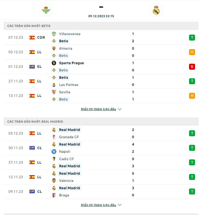Image resolution: width=202 pixels, height=215 pixels.
Task: Select the EU flag beside the EL label
Action: coord(32,66)
